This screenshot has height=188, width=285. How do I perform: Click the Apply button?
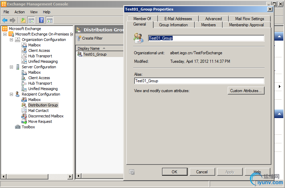click(230, 172)
